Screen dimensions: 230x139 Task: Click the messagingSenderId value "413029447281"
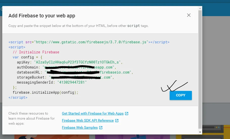coord(72,82)
